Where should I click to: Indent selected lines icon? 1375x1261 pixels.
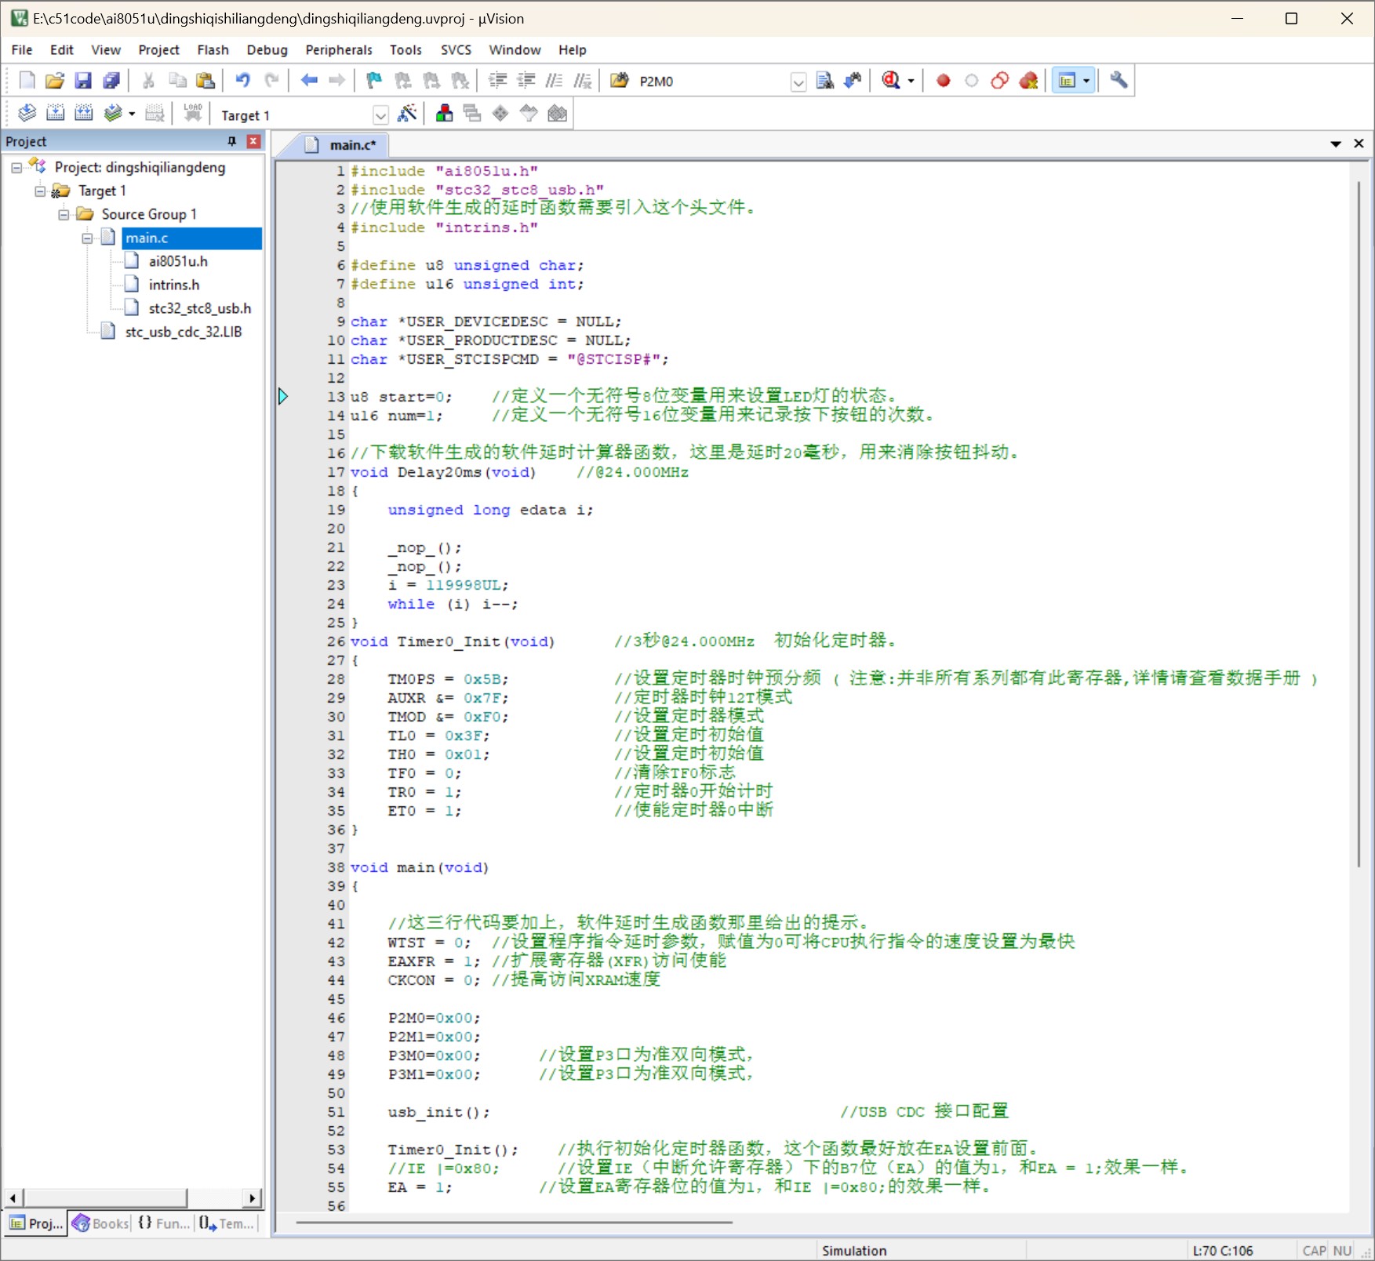click(497, 81)
